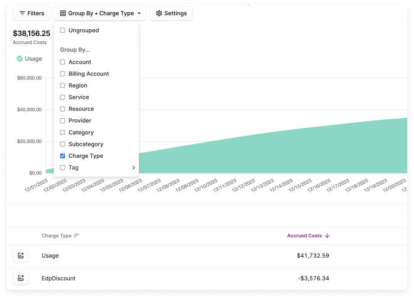414x299 pixels.
Task: Click the sort icon next to Charge Type header
Action: tap(76, 235)
